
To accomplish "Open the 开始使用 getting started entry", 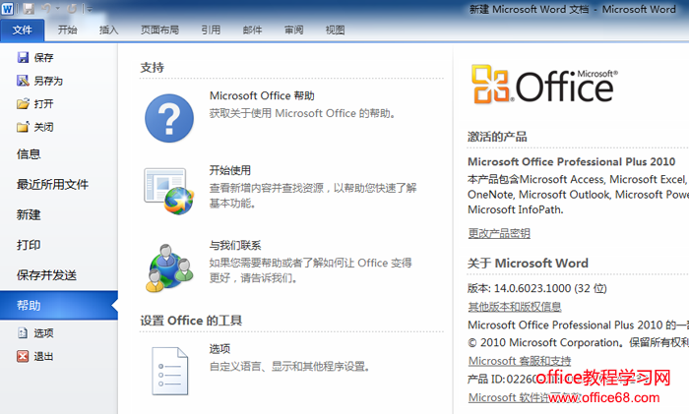I will [229, 170].
